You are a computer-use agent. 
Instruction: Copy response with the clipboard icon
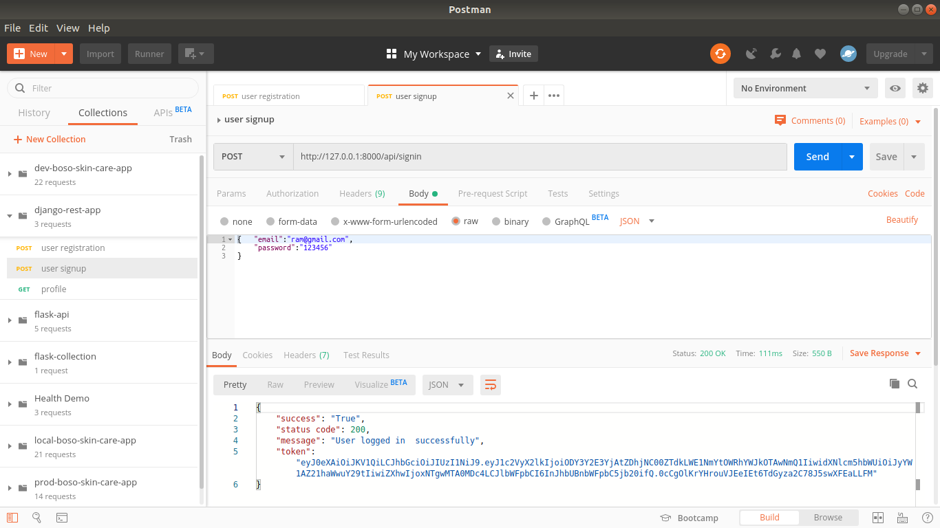pyautogui.click(x=895, y=384)
